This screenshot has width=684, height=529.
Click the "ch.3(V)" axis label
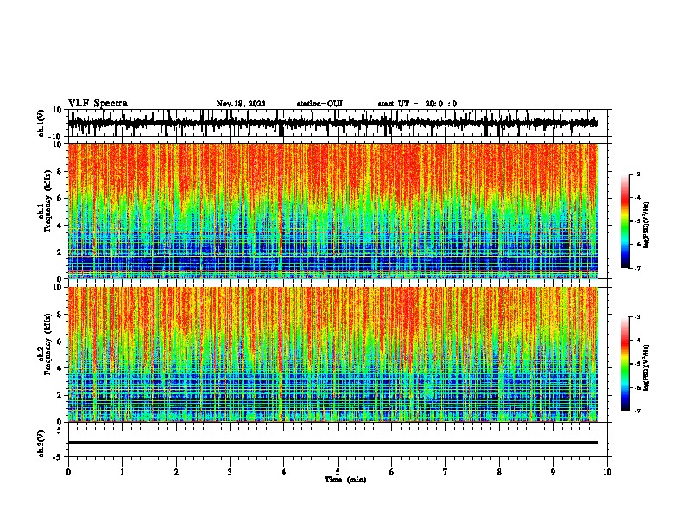click(41, 443)
